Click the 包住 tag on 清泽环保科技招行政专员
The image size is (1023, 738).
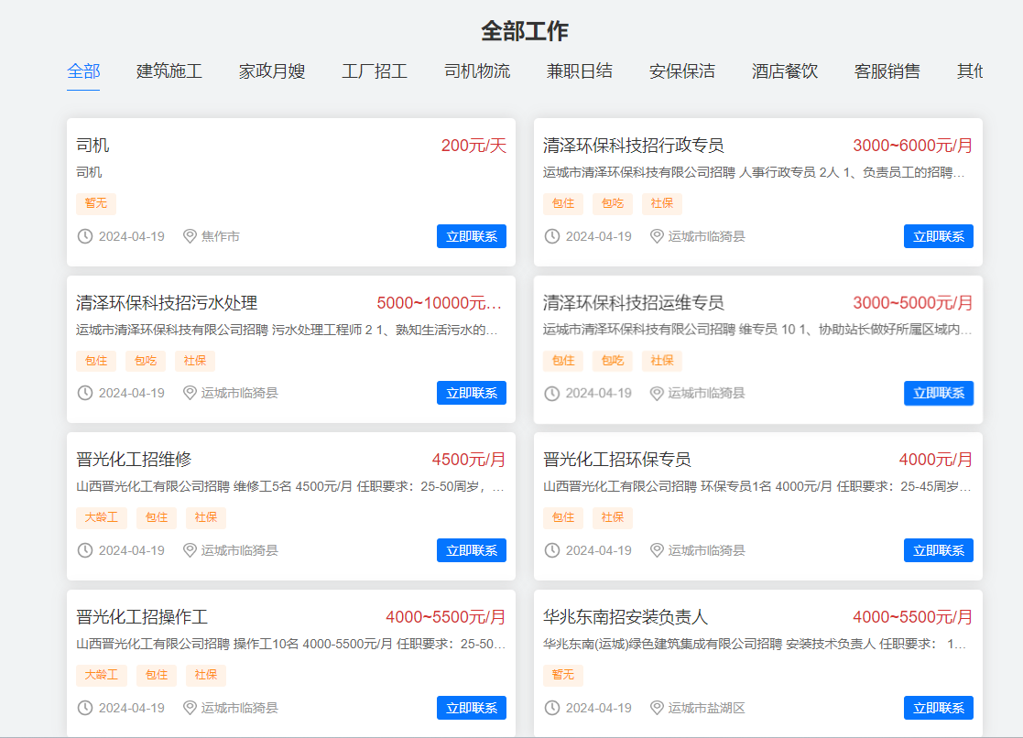point(563,203)
